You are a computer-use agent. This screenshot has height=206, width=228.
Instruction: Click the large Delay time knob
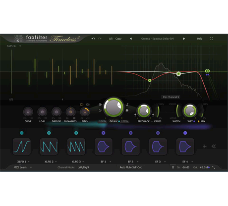(x=114, y=107)
